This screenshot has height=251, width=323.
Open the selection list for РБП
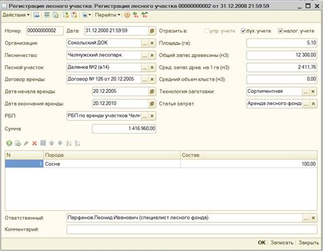click(145, 116)
